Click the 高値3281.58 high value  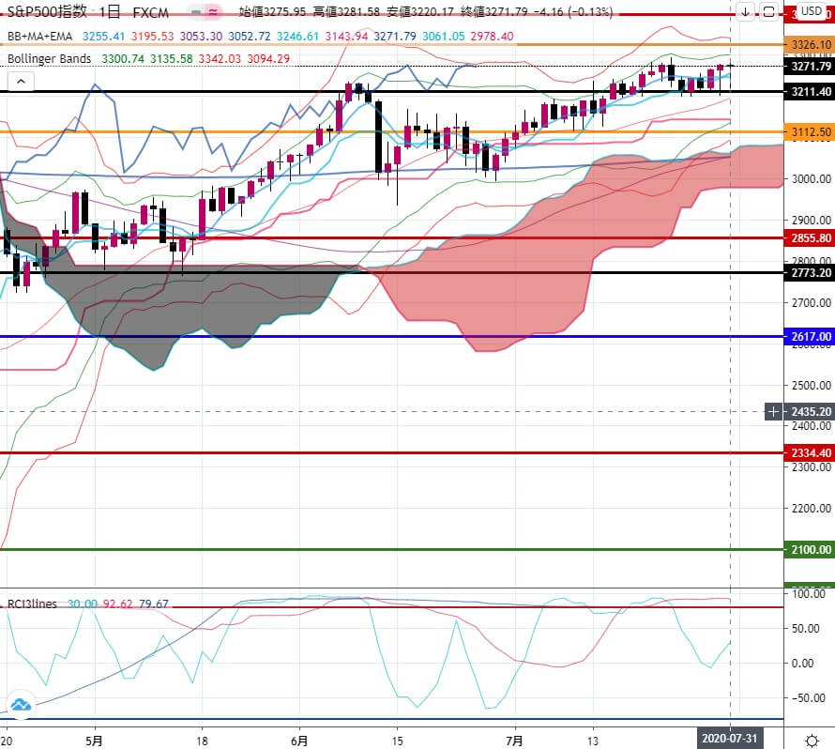pyautogui.click(x=346, y=11)
